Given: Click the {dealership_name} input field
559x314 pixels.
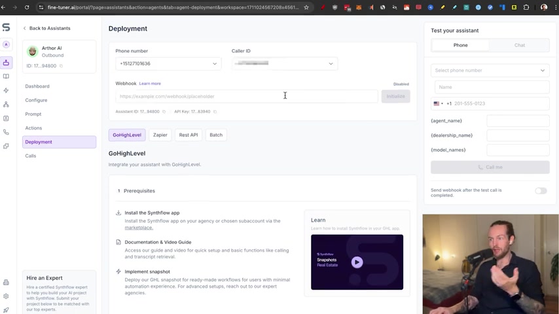Looking at the screenshot, I should coord(518,135).
